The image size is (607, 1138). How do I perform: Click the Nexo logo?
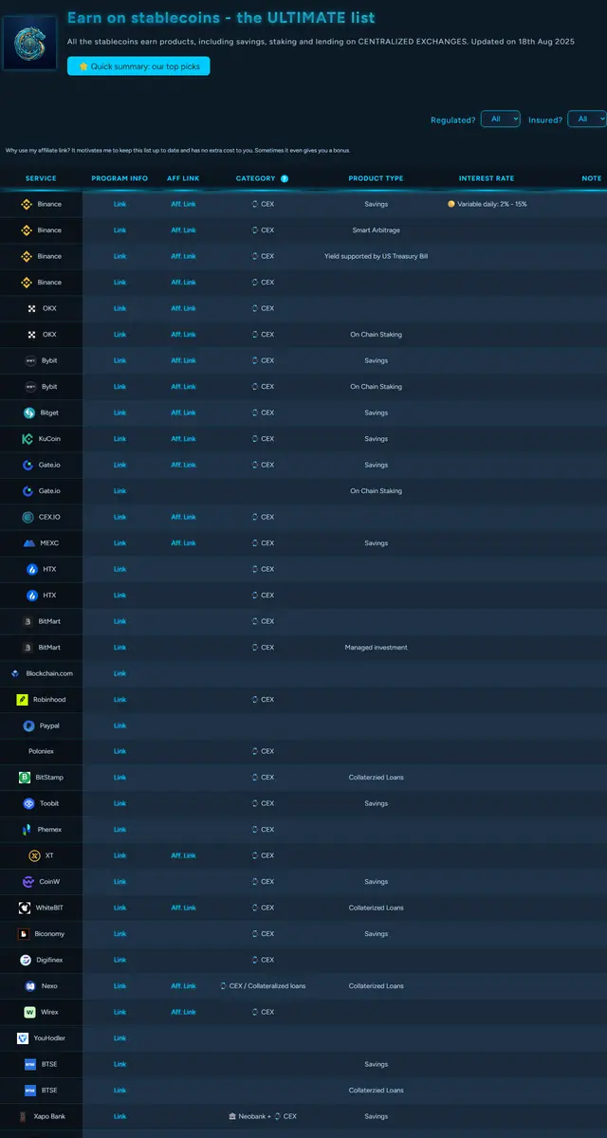[x=31, y=986]
